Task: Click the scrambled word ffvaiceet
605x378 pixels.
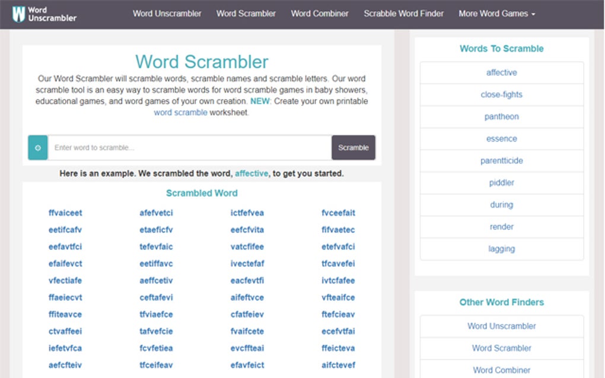Action: click(65, 213)
